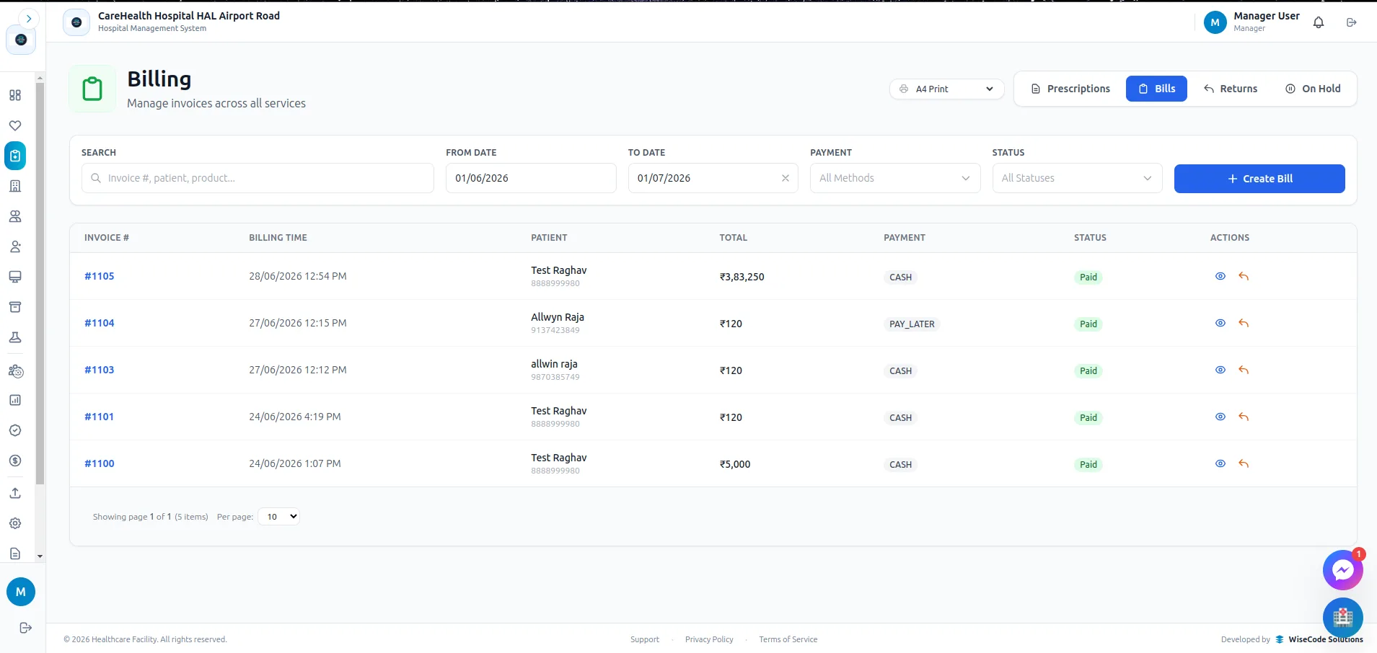Open invoice #1103 link
Viewport: 1377px width, 653px height.
100,370
